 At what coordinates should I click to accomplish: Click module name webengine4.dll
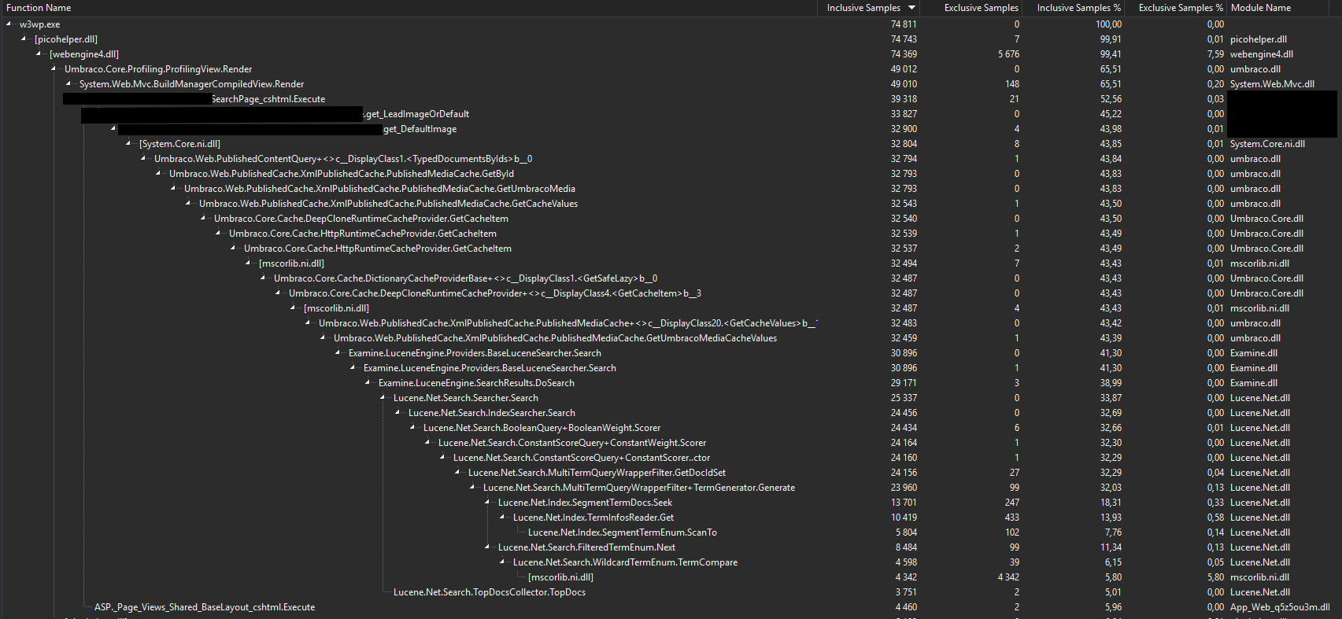coord(1262,54)
